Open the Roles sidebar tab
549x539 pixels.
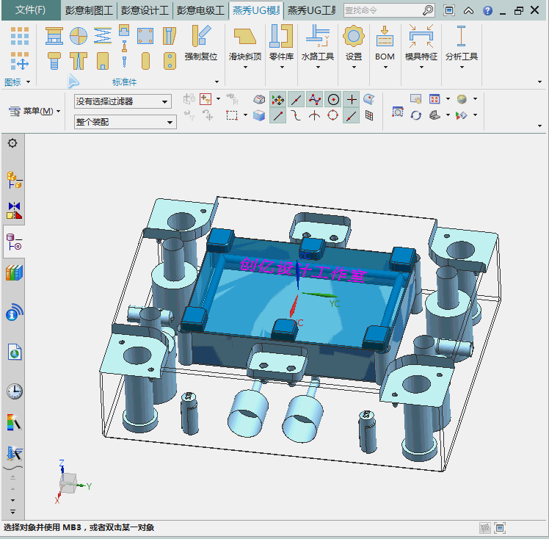pos(14,422)
